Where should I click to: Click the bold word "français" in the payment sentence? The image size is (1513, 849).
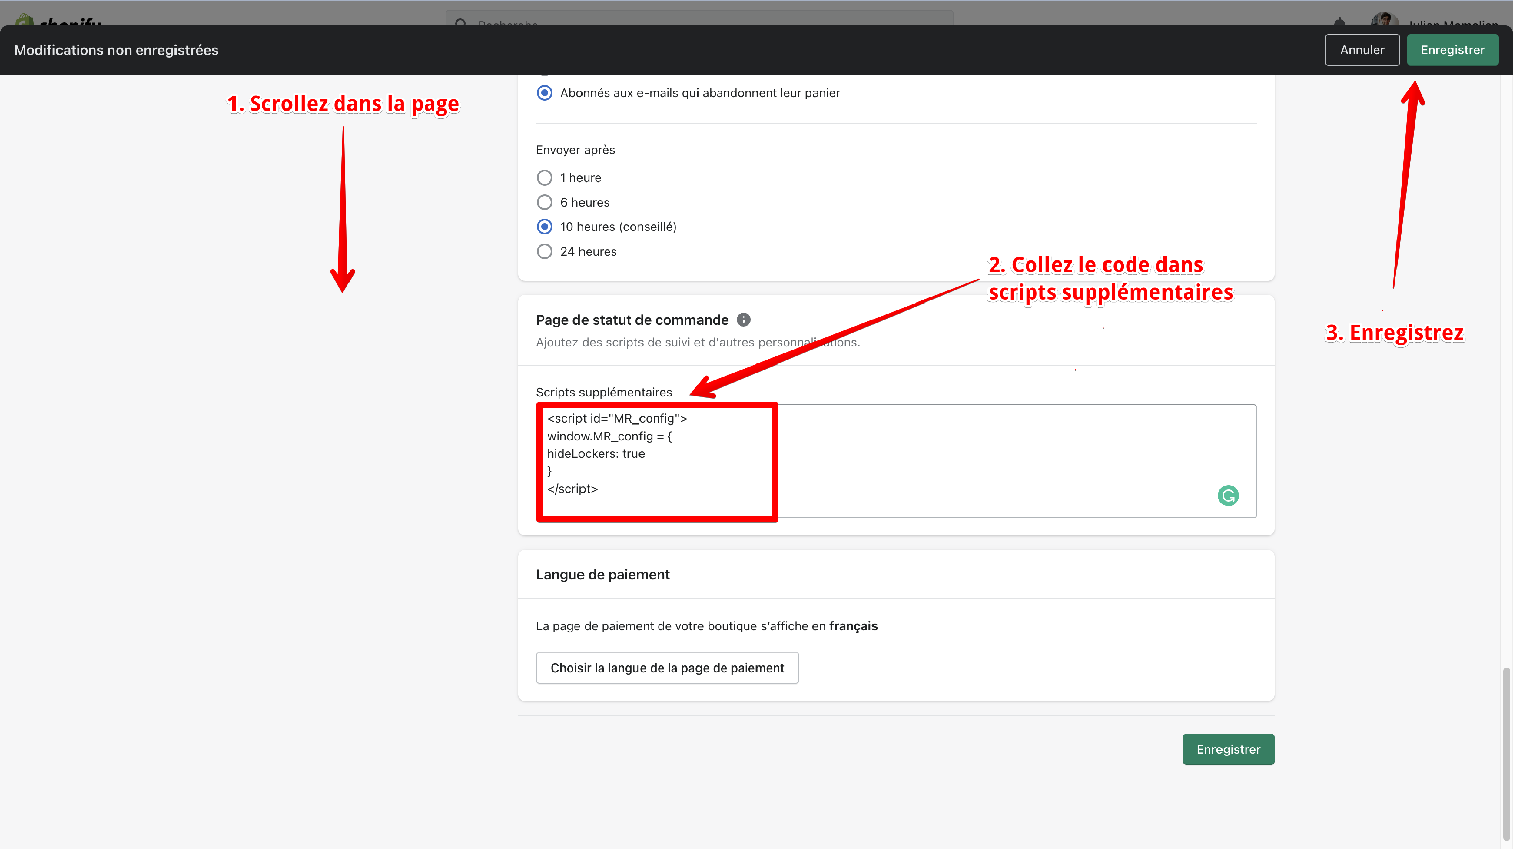[853, 626]
